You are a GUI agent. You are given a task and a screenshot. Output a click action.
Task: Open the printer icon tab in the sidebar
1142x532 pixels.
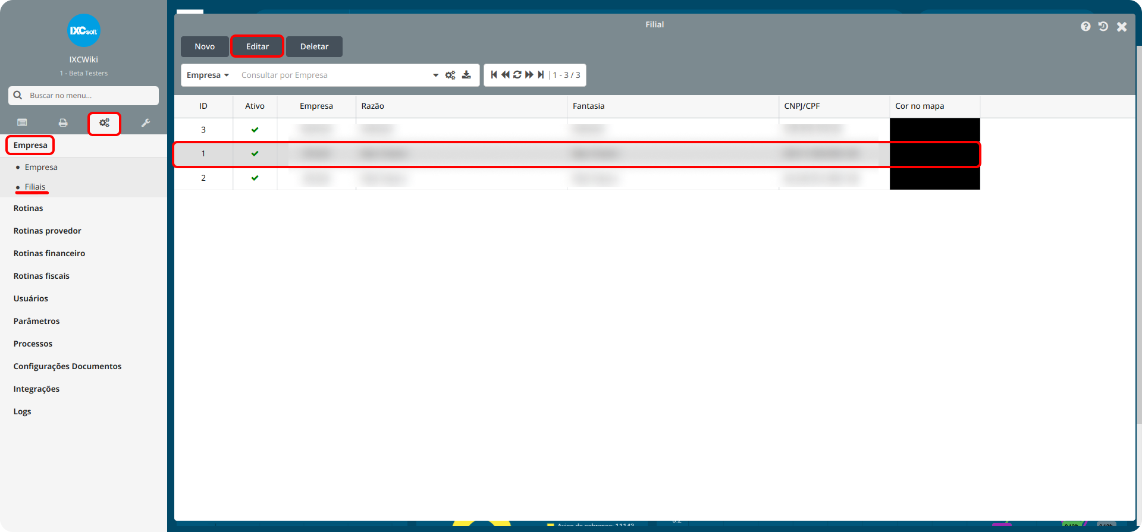63,123
